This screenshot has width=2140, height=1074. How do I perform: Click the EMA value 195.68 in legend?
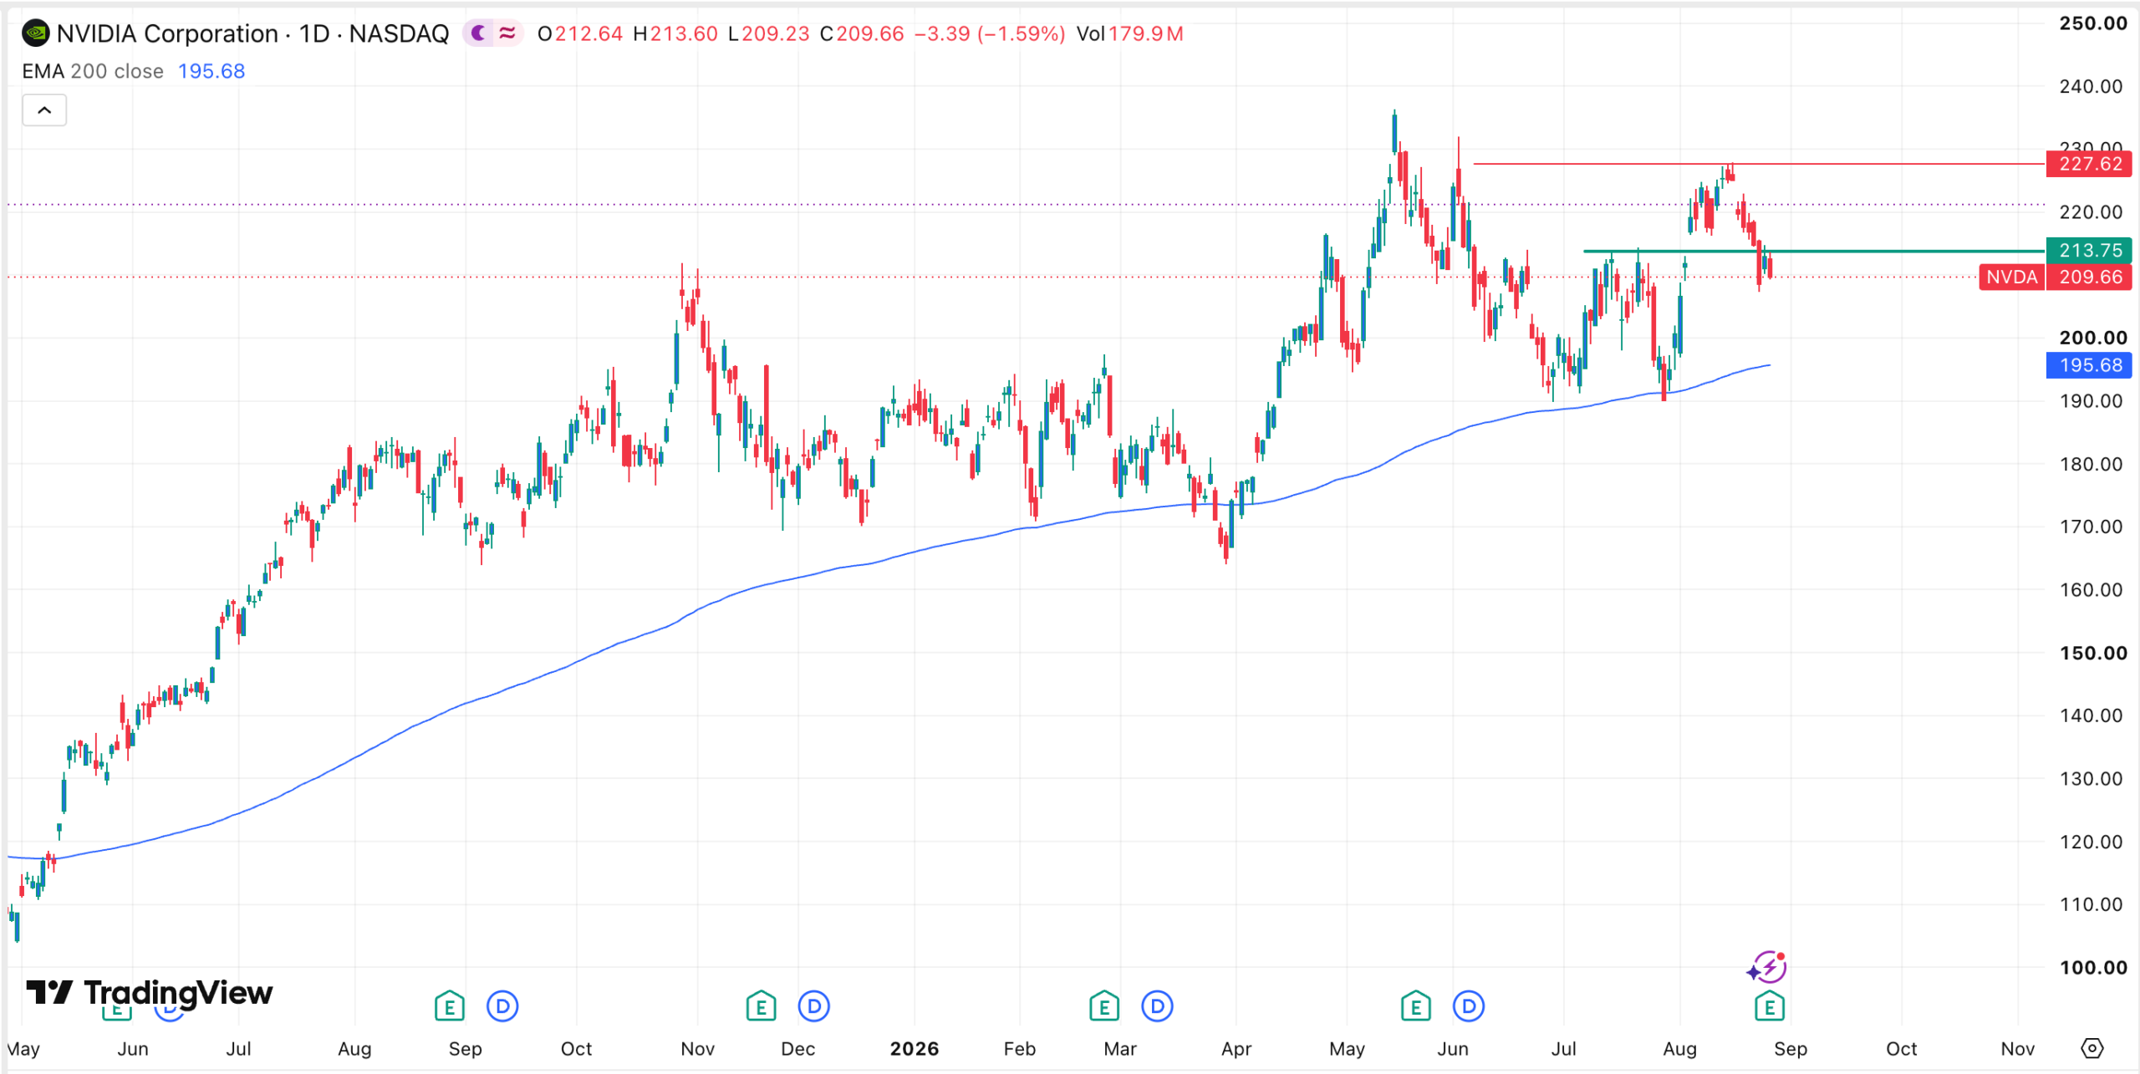pos(211,71)
